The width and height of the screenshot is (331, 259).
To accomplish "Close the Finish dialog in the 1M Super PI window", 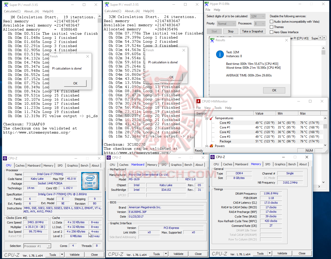I will 88,56.
